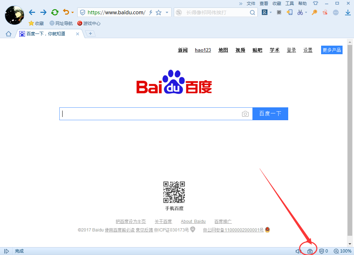Expand the scissors tool dropdown arrow

(x=306, y=12)
